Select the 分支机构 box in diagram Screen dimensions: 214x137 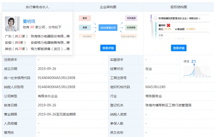pos(131,27)
